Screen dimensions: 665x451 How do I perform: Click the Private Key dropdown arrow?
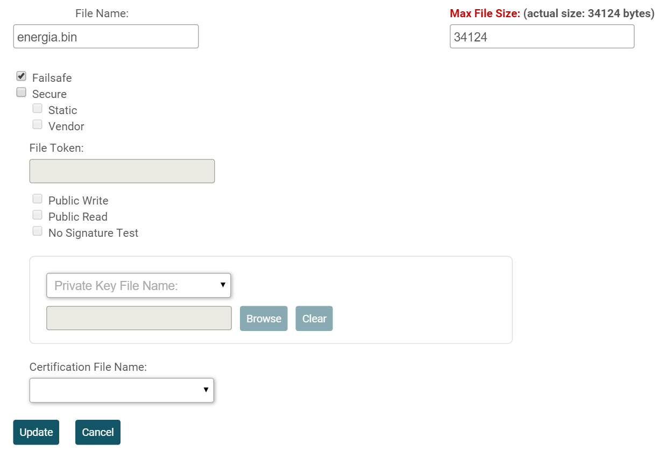click(x=223, y=285)
